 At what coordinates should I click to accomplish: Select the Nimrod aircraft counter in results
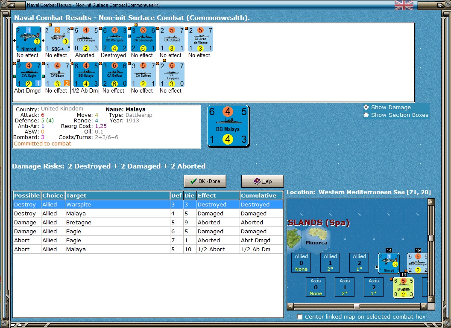tap(29, 39)
